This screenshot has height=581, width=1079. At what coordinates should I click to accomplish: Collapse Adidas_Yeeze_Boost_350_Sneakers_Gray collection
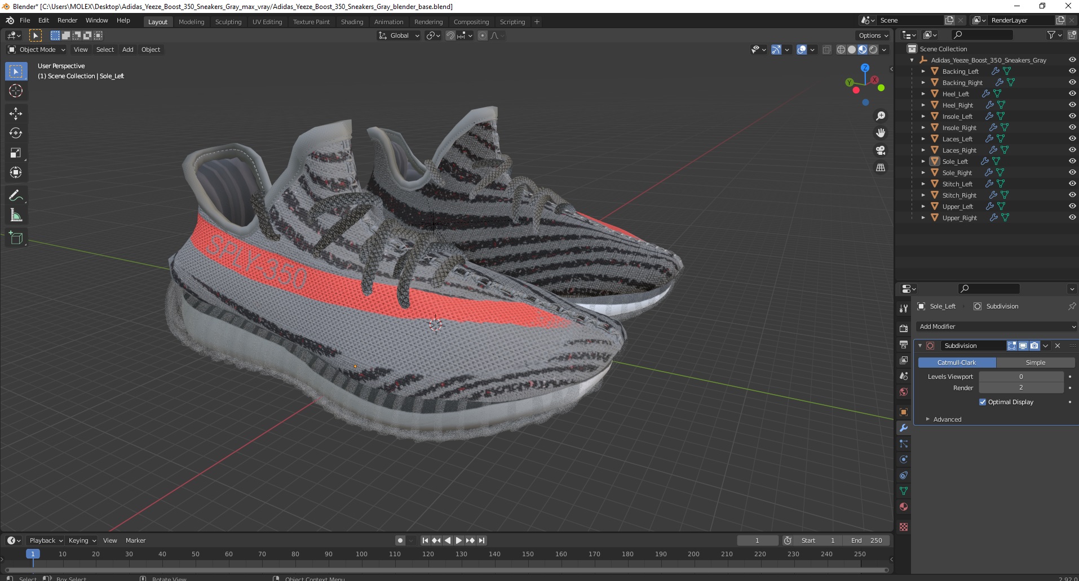[x=912, y=60]
